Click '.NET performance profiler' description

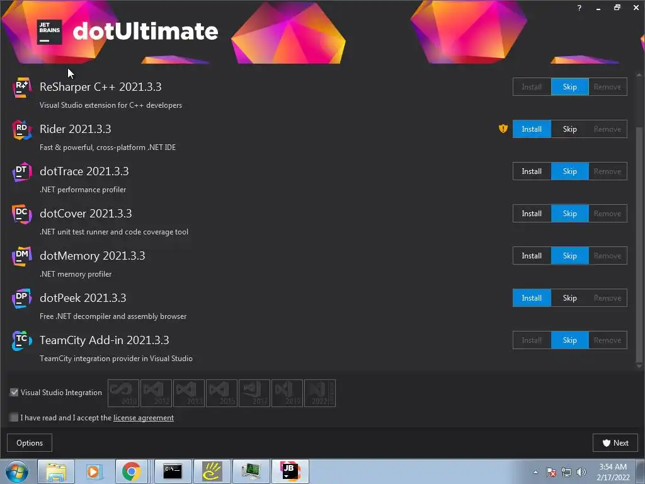83,190
